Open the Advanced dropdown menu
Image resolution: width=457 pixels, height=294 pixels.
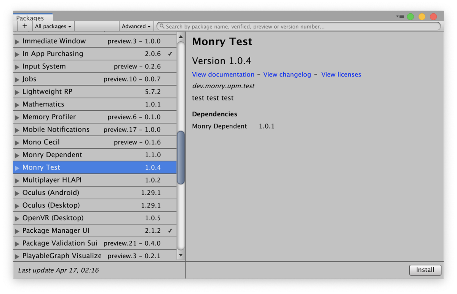[136, 26]
